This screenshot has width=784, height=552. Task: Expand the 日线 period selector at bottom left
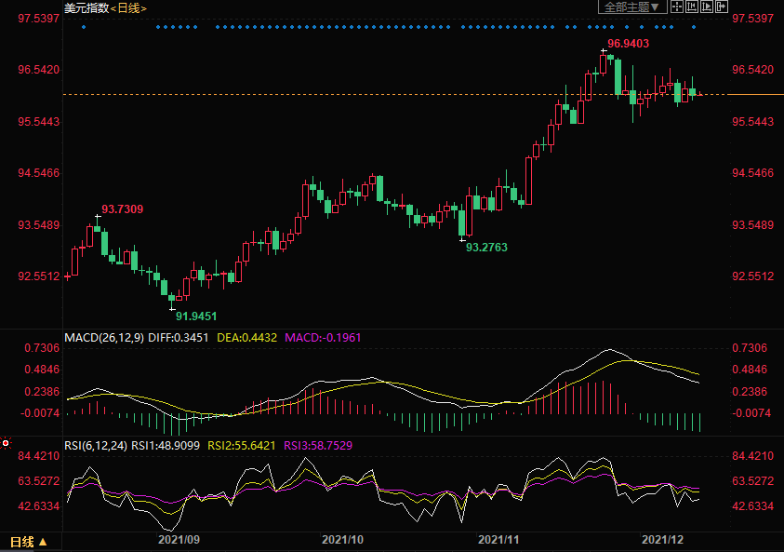28,541
